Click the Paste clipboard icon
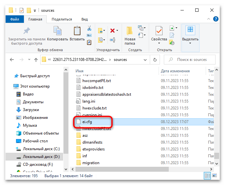 [x=77, y=30]
